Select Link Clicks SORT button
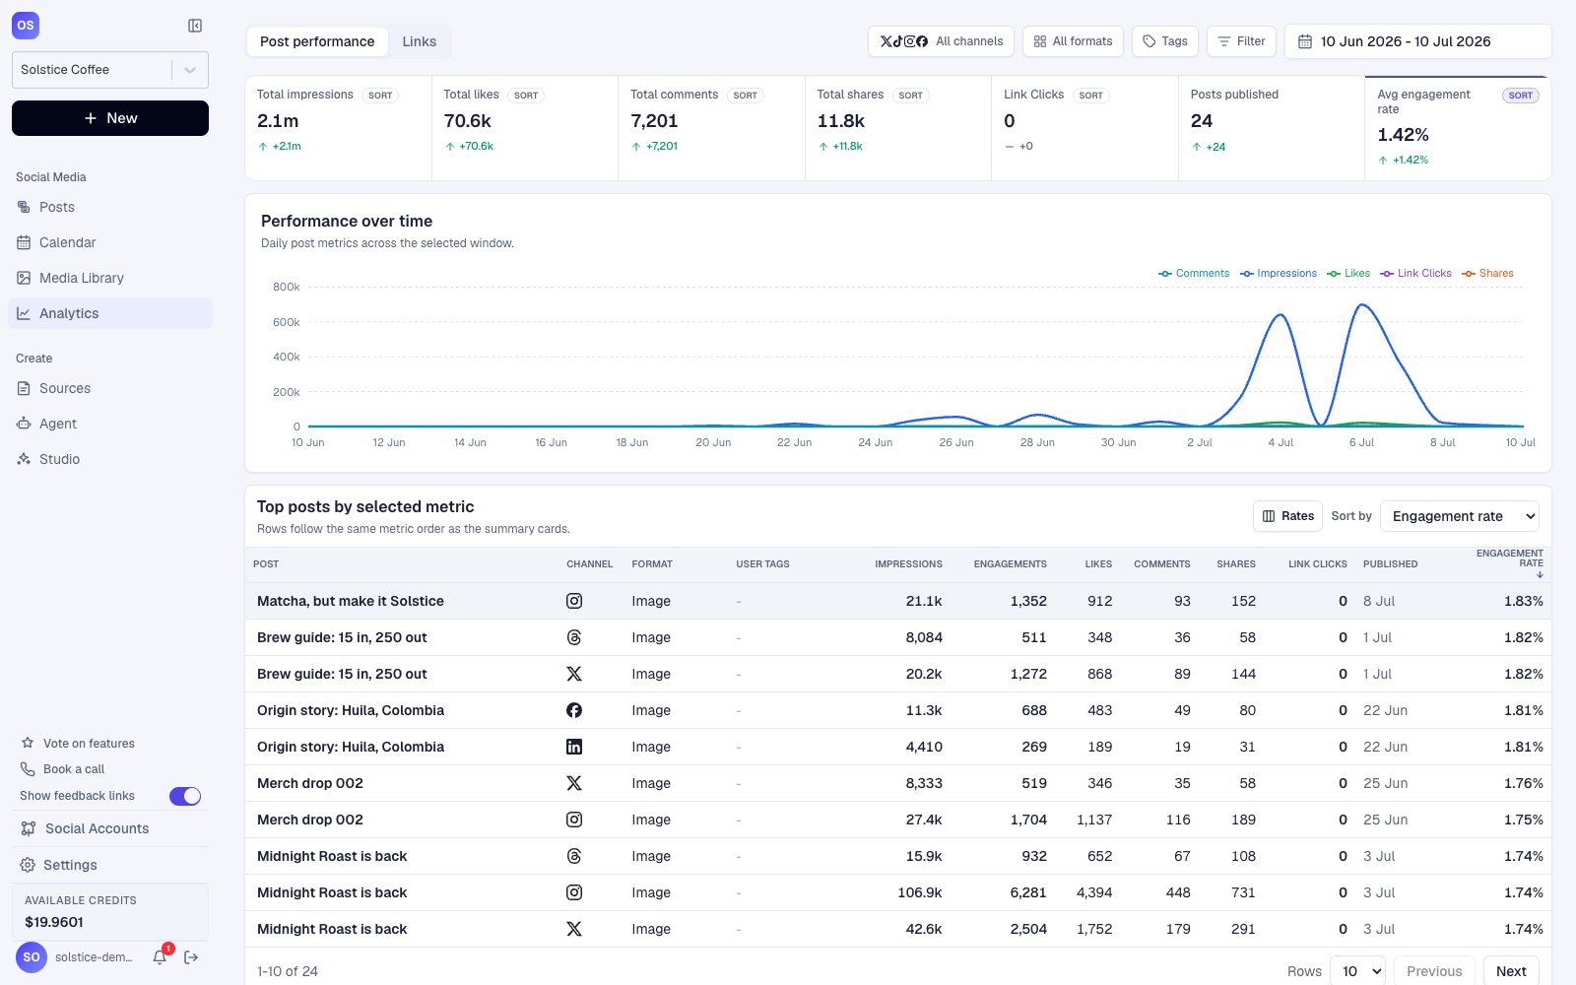This screenshot has height=985, width=1576. pos(1091,96)
